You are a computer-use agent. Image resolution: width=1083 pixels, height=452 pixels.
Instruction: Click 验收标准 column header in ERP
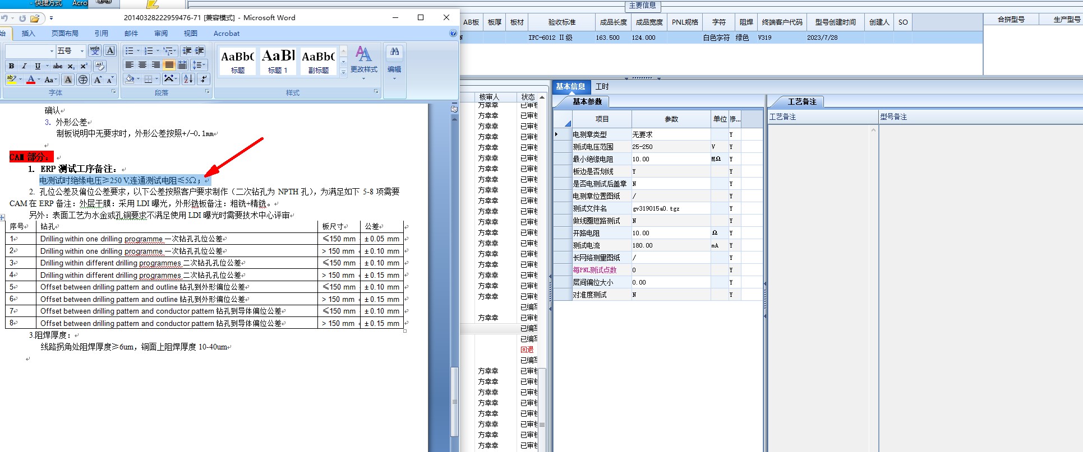[x=561, y=22]
